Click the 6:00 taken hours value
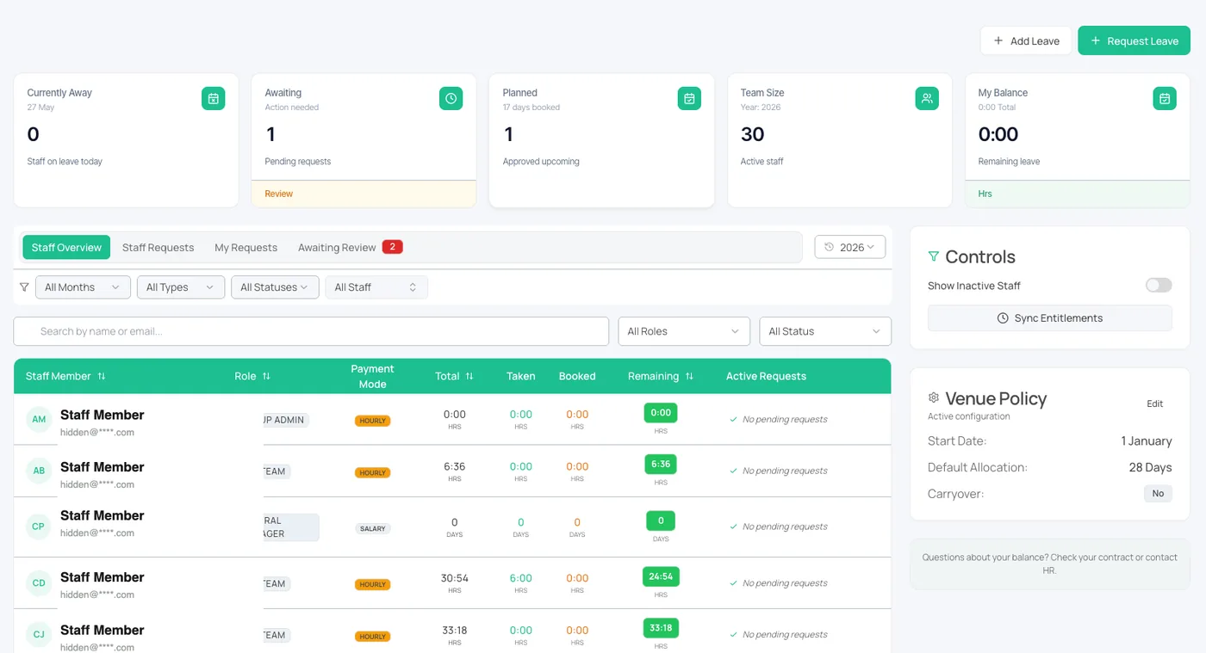 click(x=520, y=578)
